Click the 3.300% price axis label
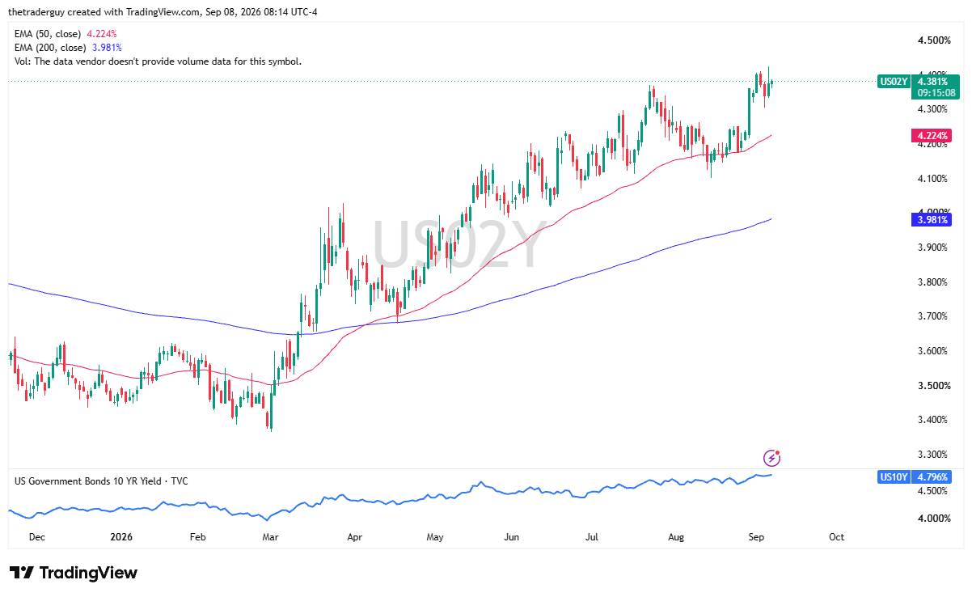This screenshot has height=597, width=972. coord(933,455)
